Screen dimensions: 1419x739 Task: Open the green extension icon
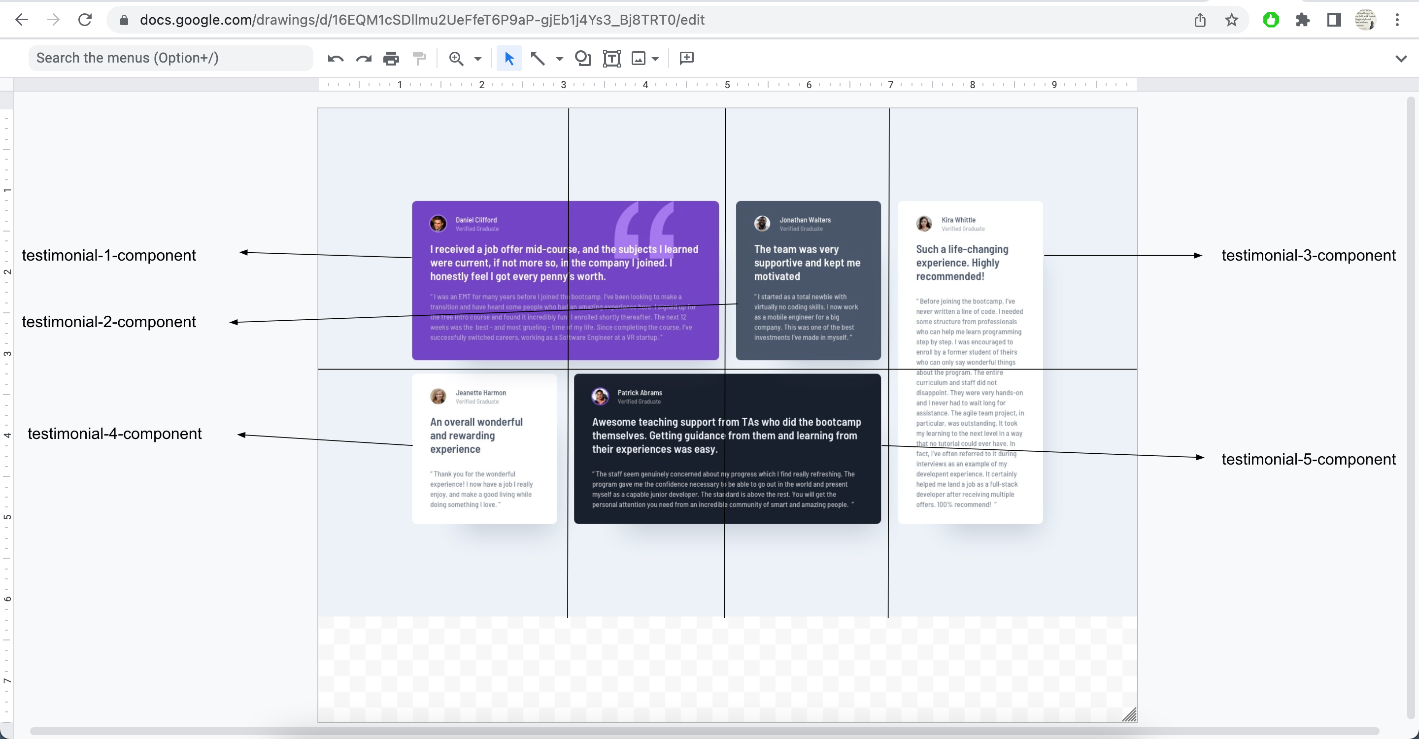(x=1271, y=20)
